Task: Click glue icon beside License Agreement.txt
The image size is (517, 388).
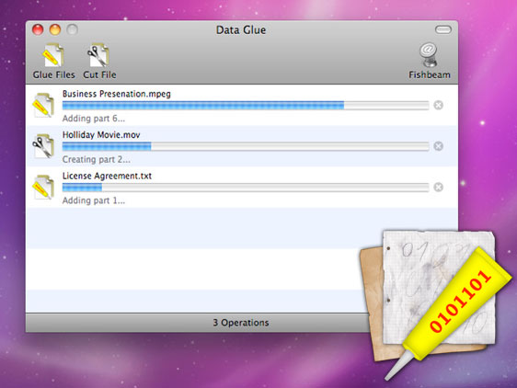Action: 43,187
